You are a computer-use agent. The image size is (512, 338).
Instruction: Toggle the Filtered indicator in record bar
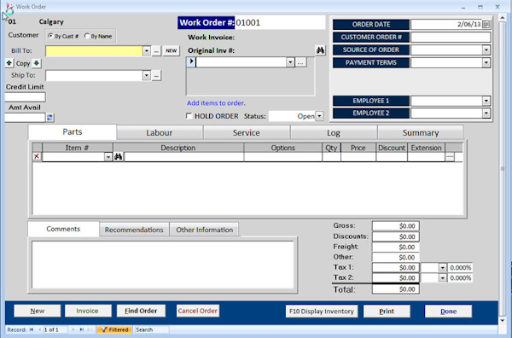[114, 329]
